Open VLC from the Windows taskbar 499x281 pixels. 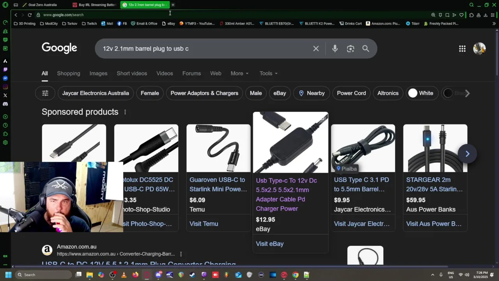point(124,275)
